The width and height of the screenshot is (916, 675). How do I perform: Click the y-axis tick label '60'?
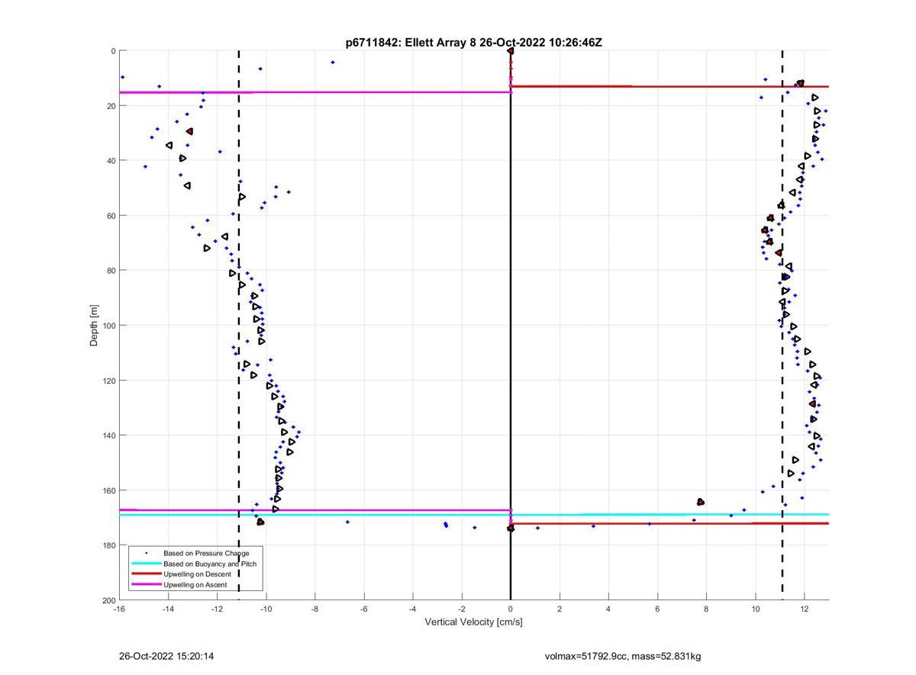click(x=110, y=216)
